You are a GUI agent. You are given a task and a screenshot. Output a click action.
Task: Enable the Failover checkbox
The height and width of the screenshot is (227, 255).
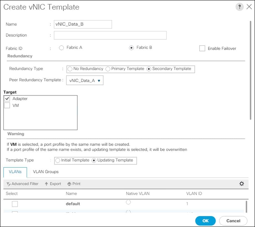tap(202, 48)
